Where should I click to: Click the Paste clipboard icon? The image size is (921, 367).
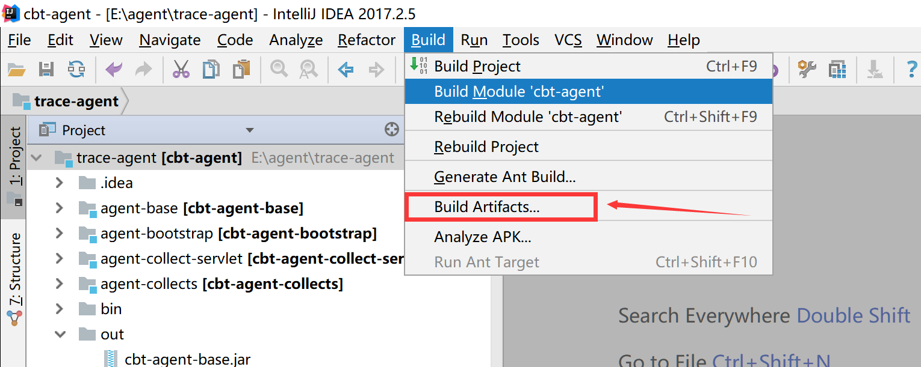[x=241, y=70]
